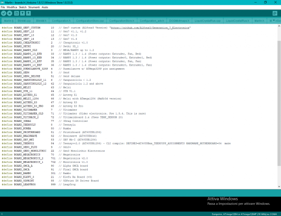Click the Verify checkmark button
The image size is (281, 216).
(x=3, y=13)
